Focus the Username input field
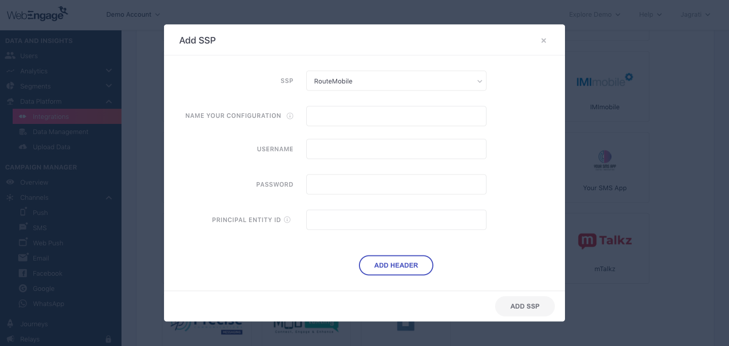The height and width of the screenshot is (346, 729). tap(396, 149)
